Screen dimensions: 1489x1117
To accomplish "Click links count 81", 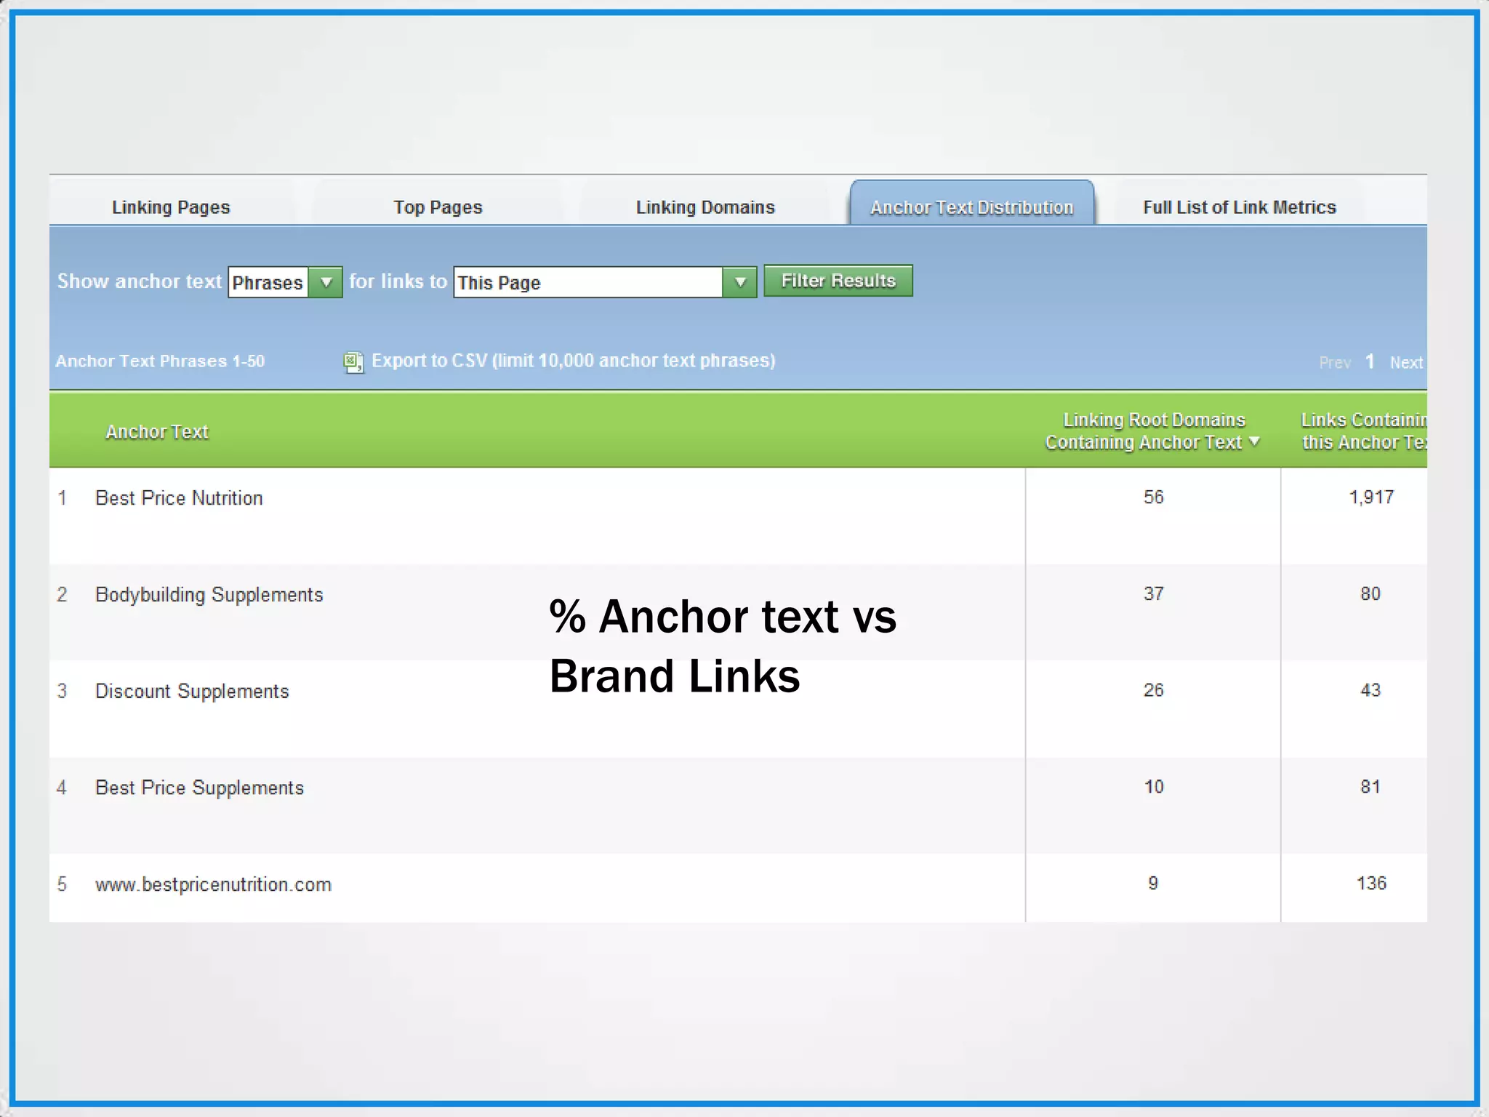I will point(1370,787).
